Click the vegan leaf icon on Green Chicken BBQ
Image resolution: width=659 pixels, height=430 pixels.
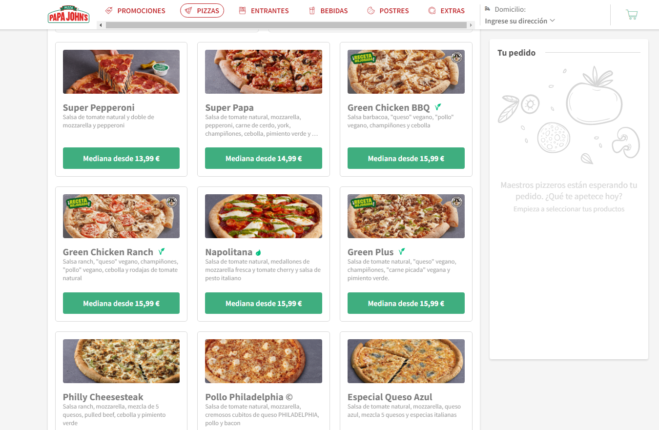coord(438,107)
